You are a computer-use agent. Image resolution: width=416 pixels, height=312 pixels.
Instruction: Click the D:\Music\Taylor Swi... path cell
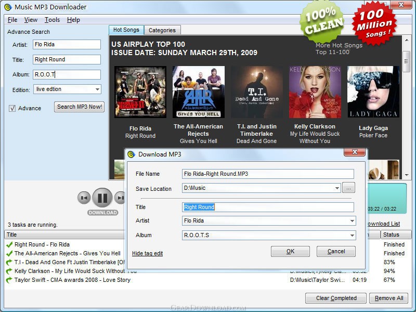click(x=317, y=280)
